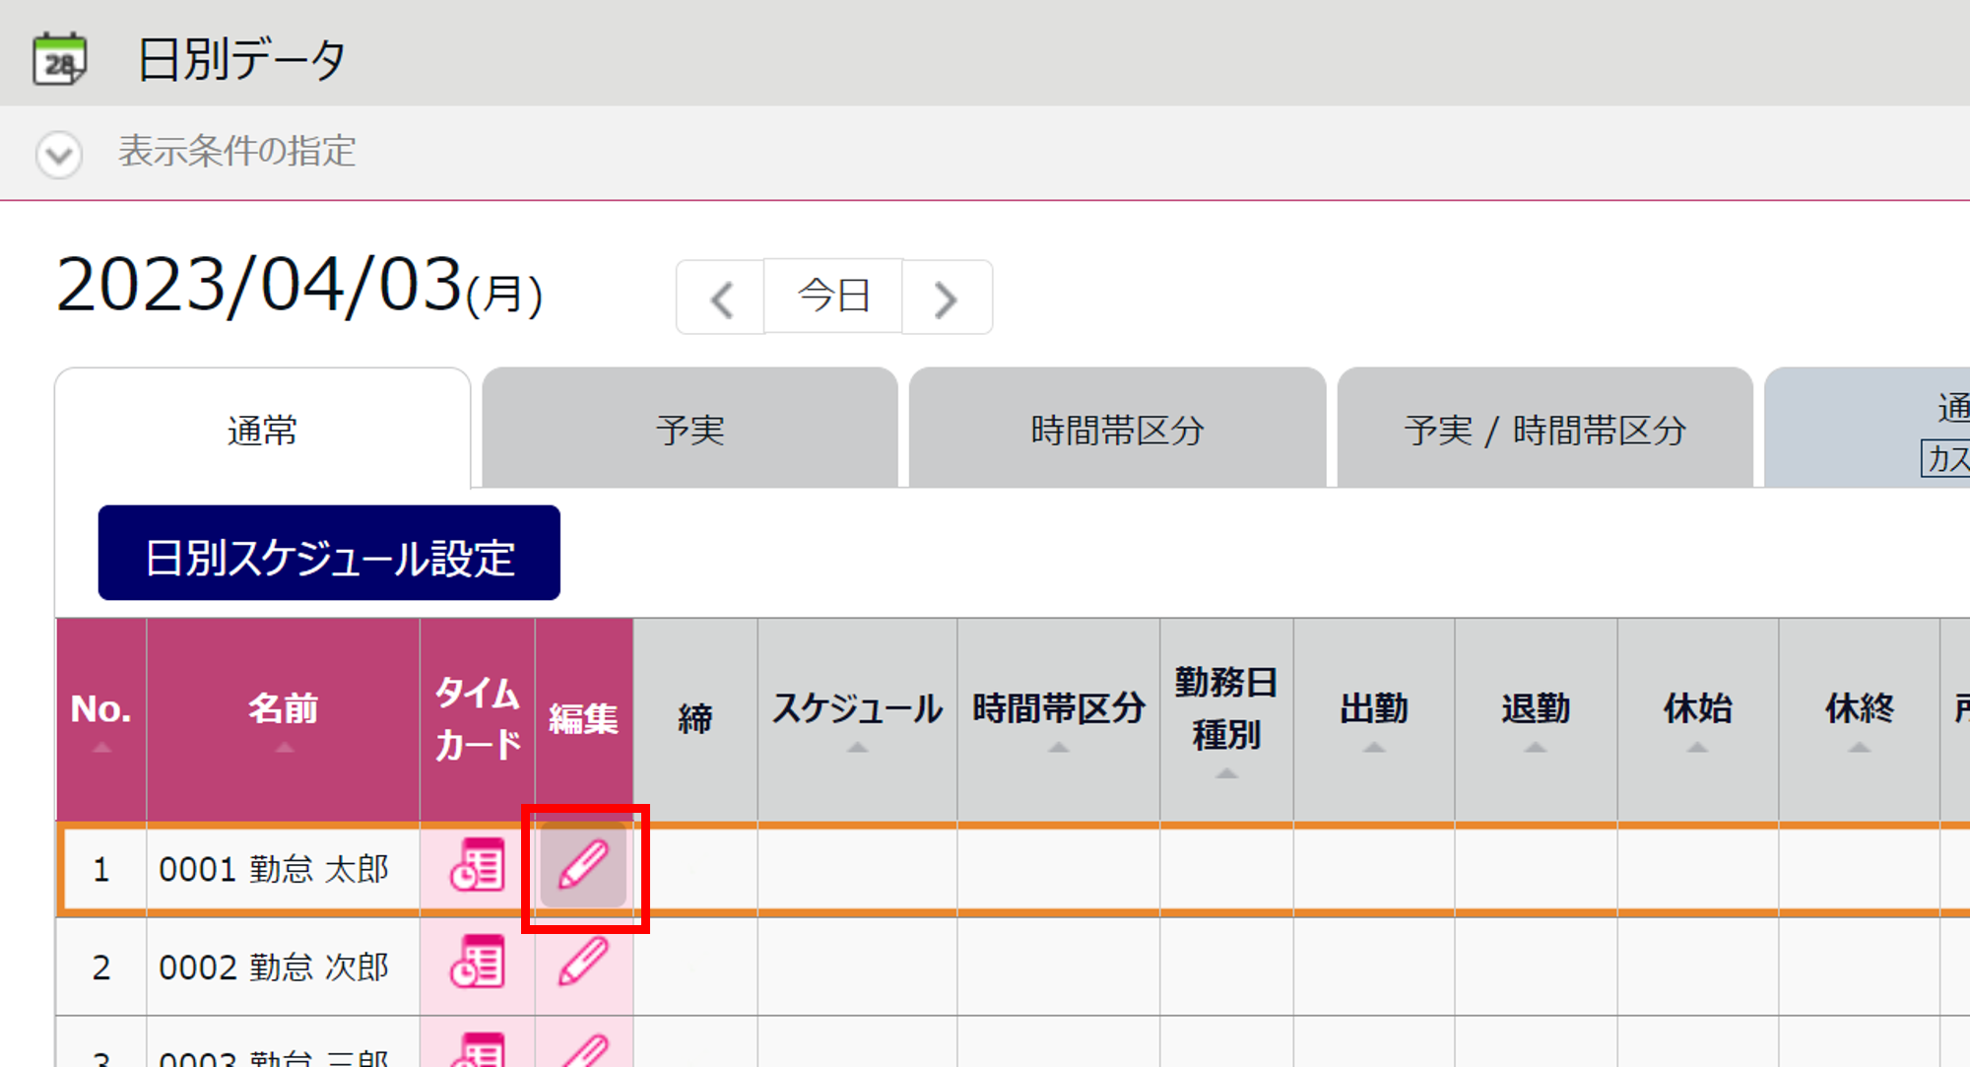This screenshot has height=1067, width=1970.
Task: Sort by the No. column
Action: pyautogui.click(x=101, y=719)
